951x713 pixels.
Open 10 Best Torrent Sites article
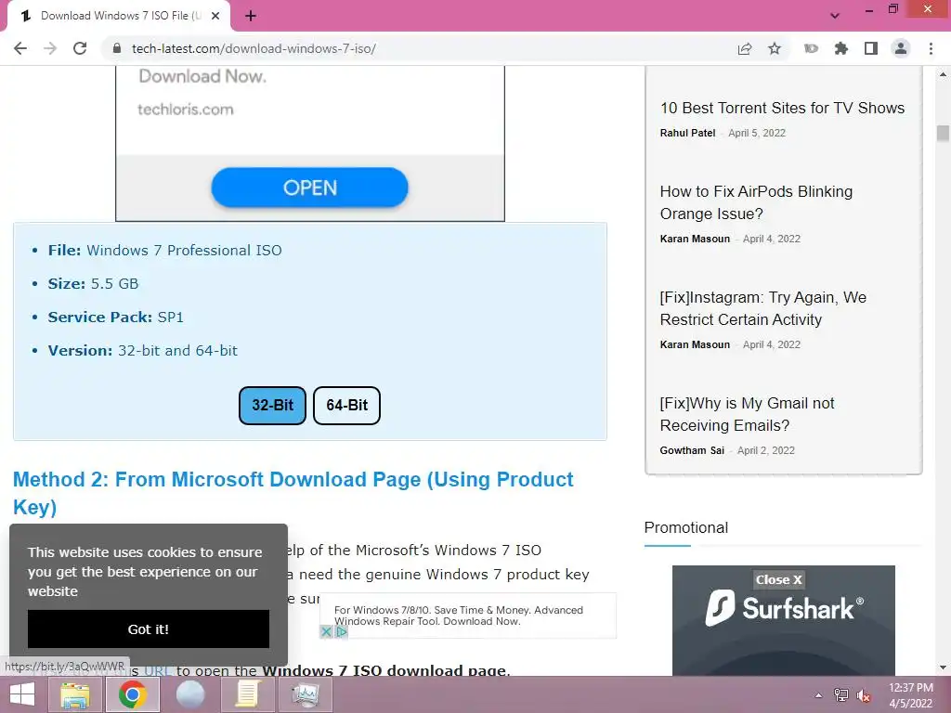pyautogui.click(x=782, y=108)
